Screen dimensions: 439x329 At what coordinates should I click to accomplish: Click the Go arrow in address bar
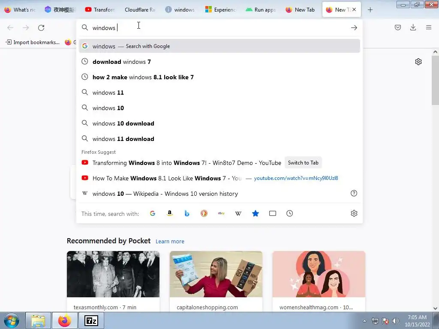click(354, 28)
